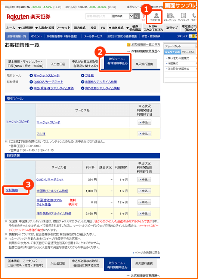Switch to top 基本情報・マイナンバー・口座 tab

pyautogui.click(x=25, y=64)
